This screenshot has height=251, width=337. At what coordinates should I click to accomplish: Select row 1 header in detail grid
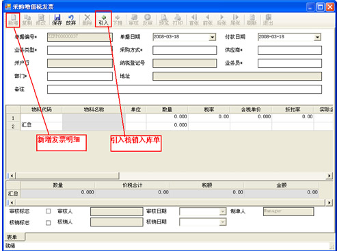pos(13,118)
